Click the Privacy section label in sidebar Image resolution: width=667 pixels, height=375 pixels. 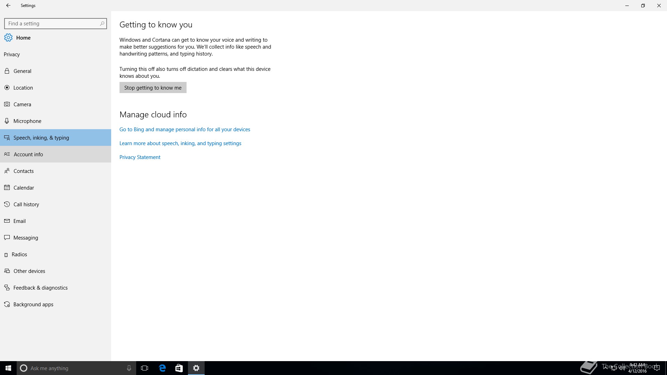pyautogui.click(x=12, y=55)
